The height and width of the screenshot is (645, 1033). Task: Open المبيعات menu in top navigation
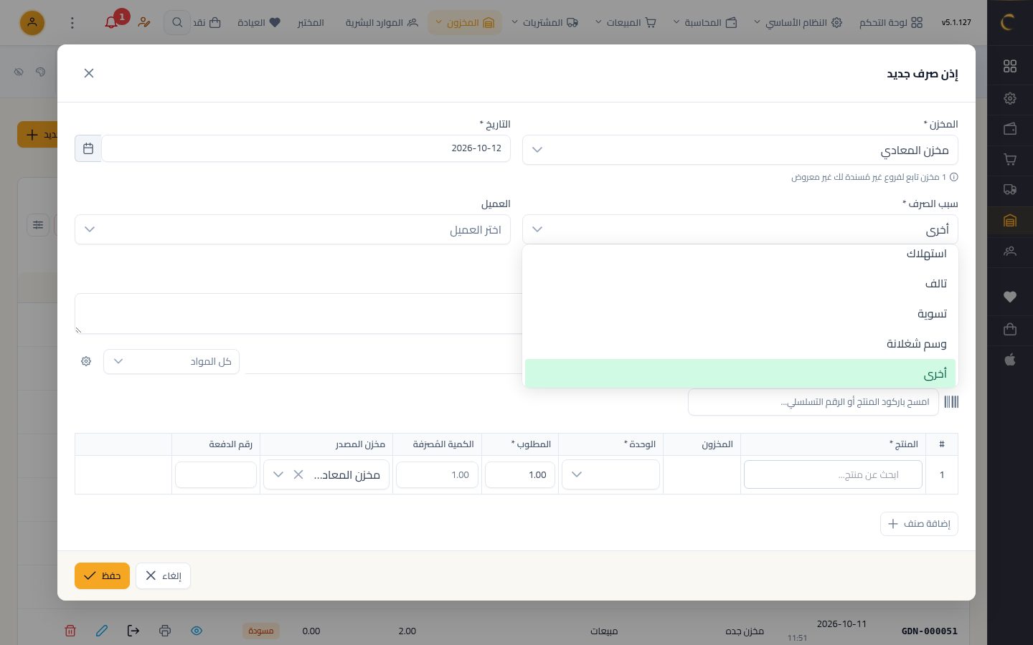[626, 22]
